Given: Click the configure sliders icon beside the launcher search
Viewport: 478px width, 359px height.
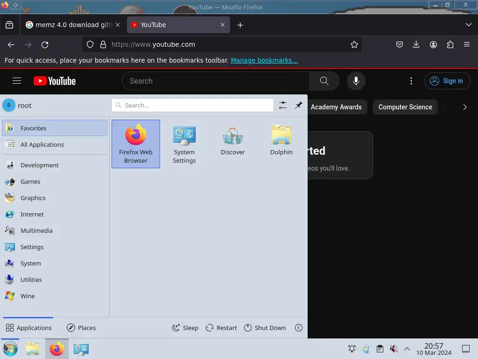Looking at the screenshot, I should (x=283, y=105).
